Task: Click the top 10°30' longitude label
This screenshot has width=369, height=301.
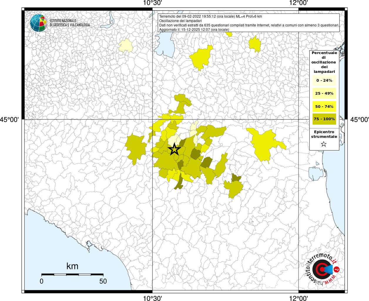Action: point(152,3)
